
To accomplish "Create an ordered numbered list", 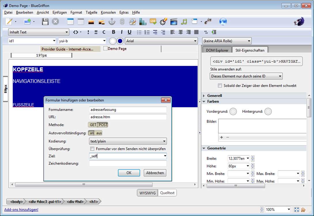I will tap(147, 32).
